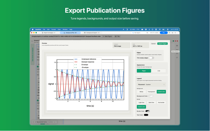210x131 pixels.
Task: Open the AutoPlot application menu
Action: 38,29
